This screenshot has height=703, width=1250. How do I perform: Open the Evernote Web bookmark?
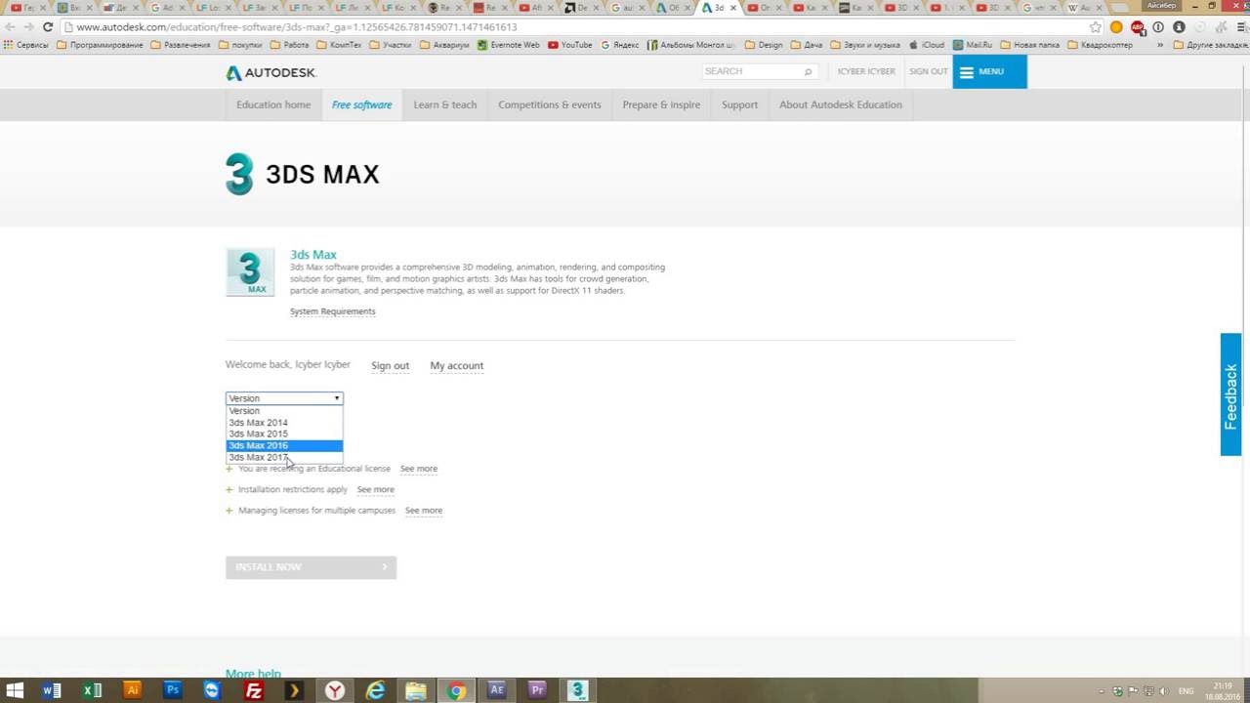[x=508, y=45]
